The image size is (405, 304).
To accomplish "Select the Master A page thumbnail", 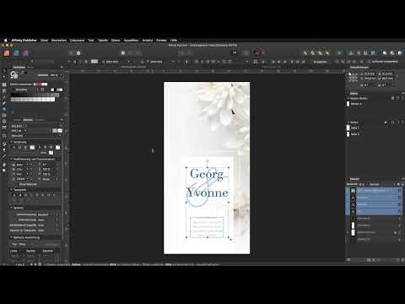I will click(x=348, y=104).
